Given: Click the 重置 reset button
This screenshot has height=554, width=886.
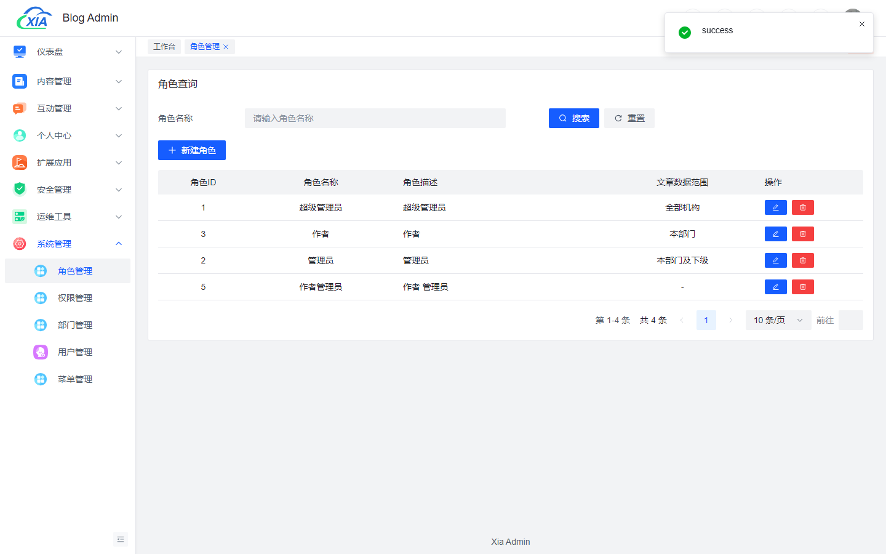Looking at the screenshot, I should tap(629, 118).
